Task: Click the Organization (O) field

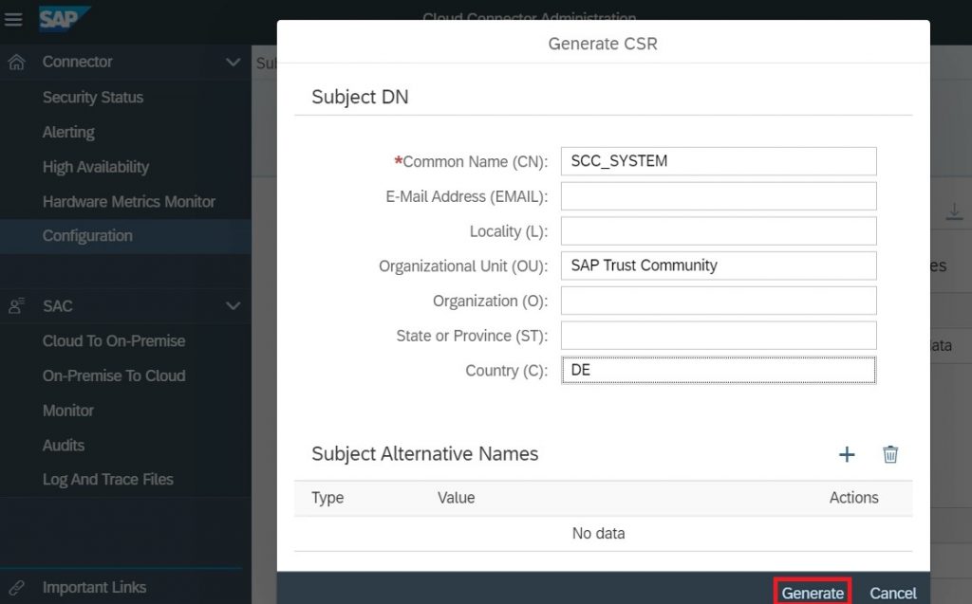Action: 719,301
